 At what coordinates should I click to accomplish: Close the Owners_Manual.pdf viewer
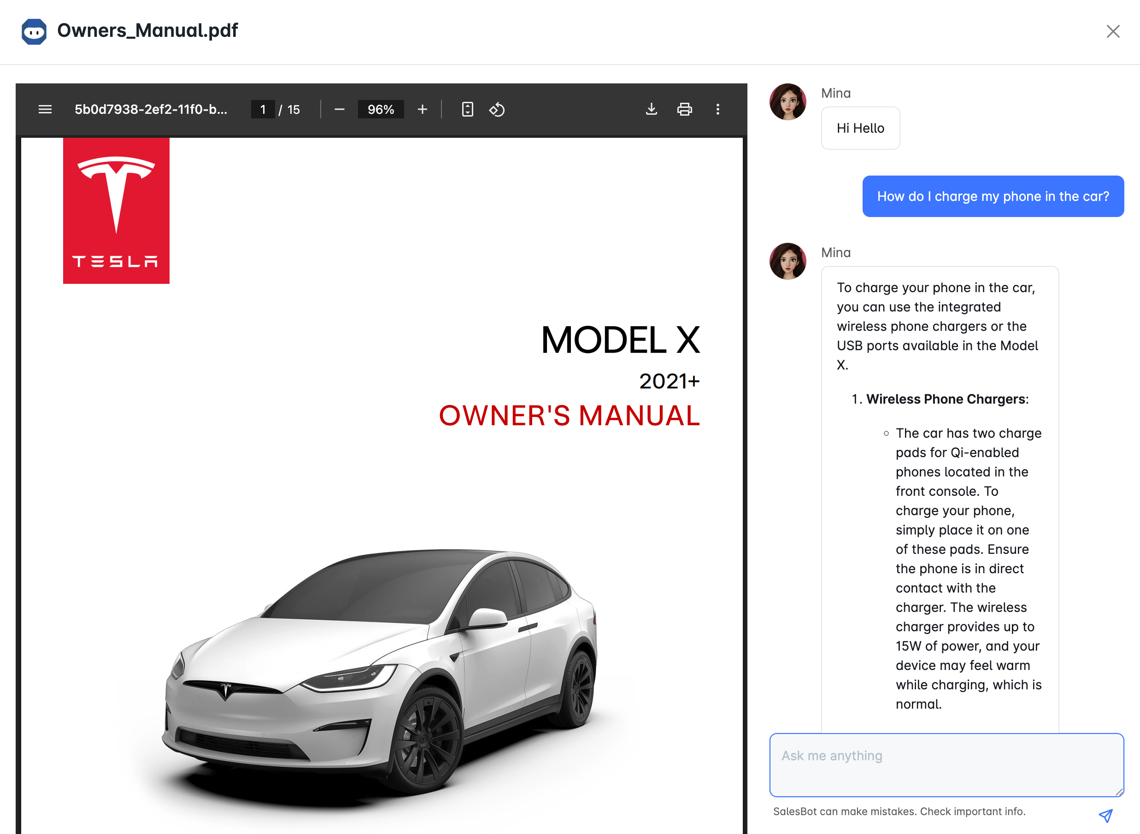pyautogui.click(x=1113, y=31)
